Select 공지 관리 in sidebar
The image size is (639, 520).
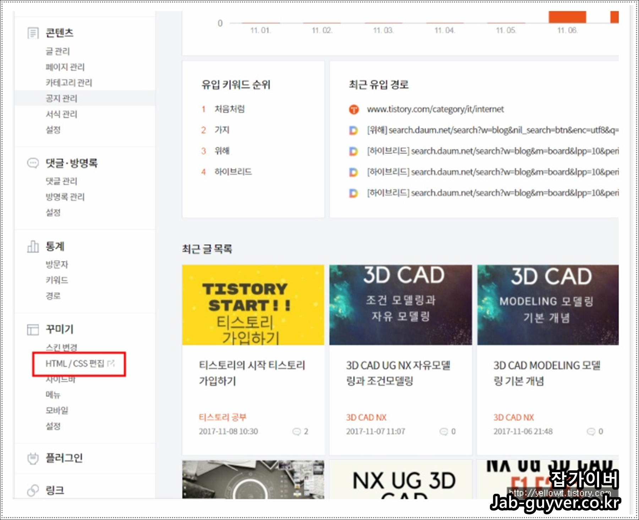tap(61, 98)
